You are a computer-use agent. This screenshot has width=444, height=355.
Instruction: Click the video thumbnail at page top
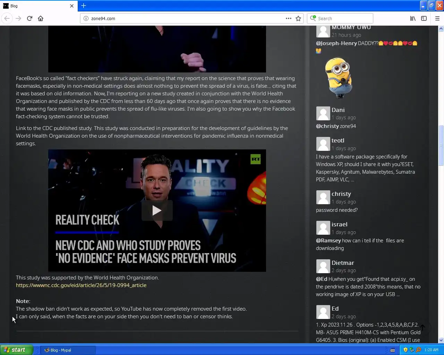(x=157, y=49)
